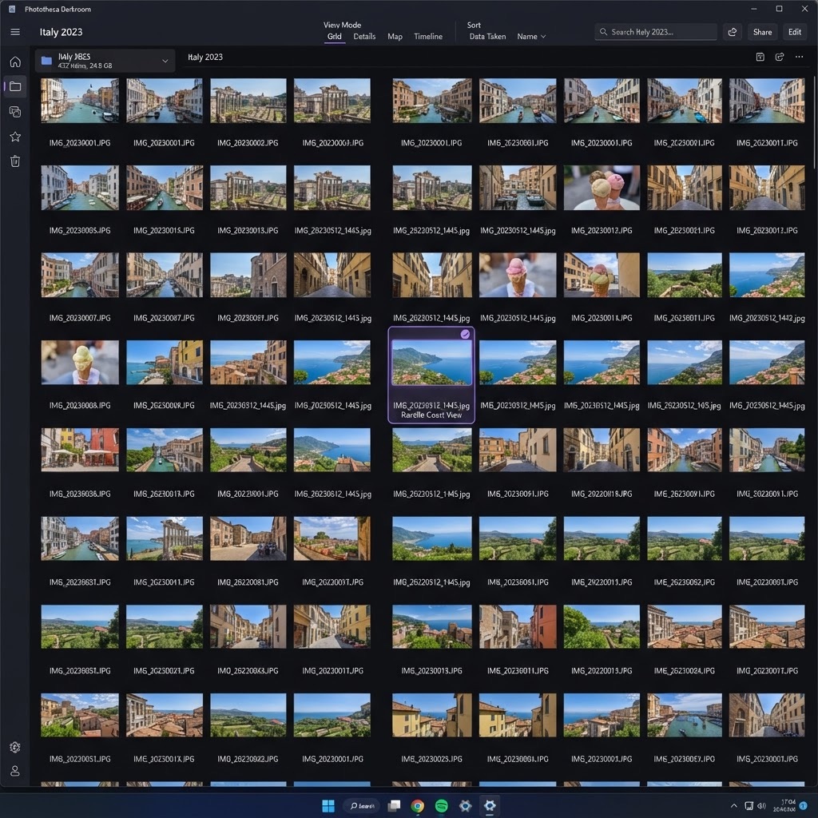Switch to Map view mode
Screen dimensions: 818x818
tap(395, 37)
